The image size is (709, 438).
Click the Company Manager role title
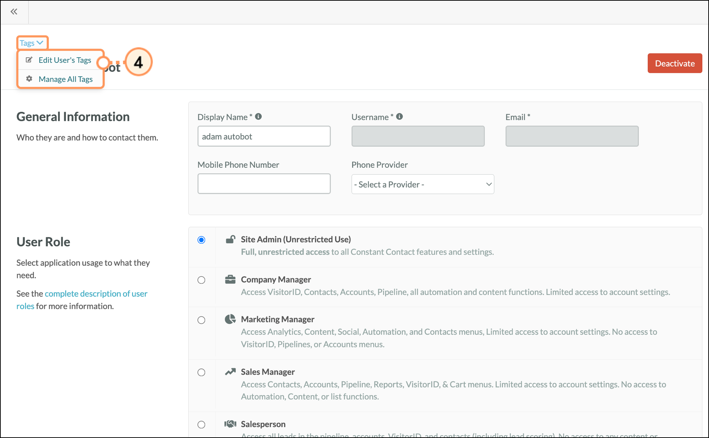(x=276, y=279)
